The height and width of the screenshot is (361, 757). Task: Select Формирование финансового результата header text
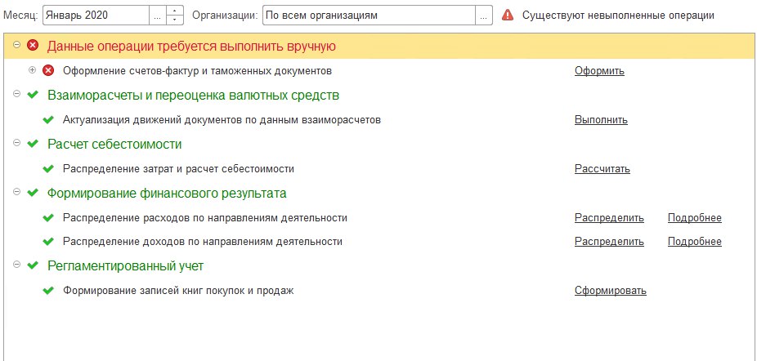167,193
